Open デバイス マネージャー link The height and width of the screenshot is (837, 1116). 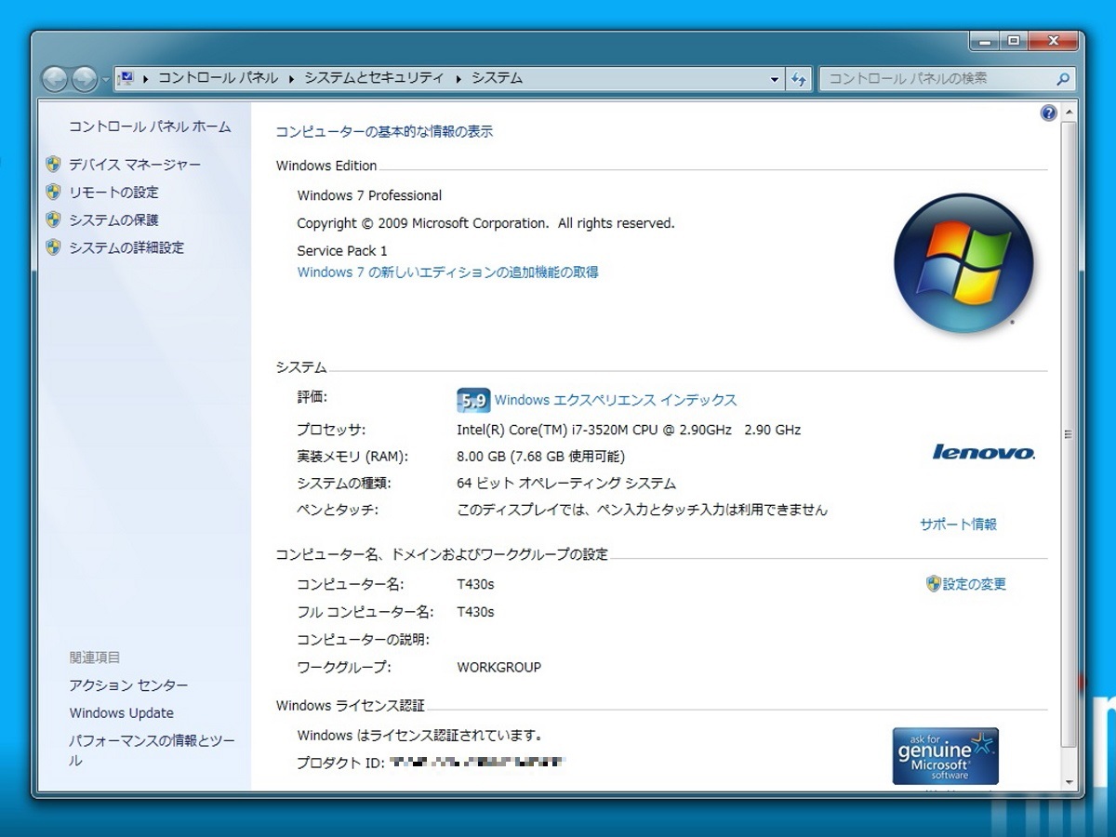pyautogui.click(x=135, y=165)
